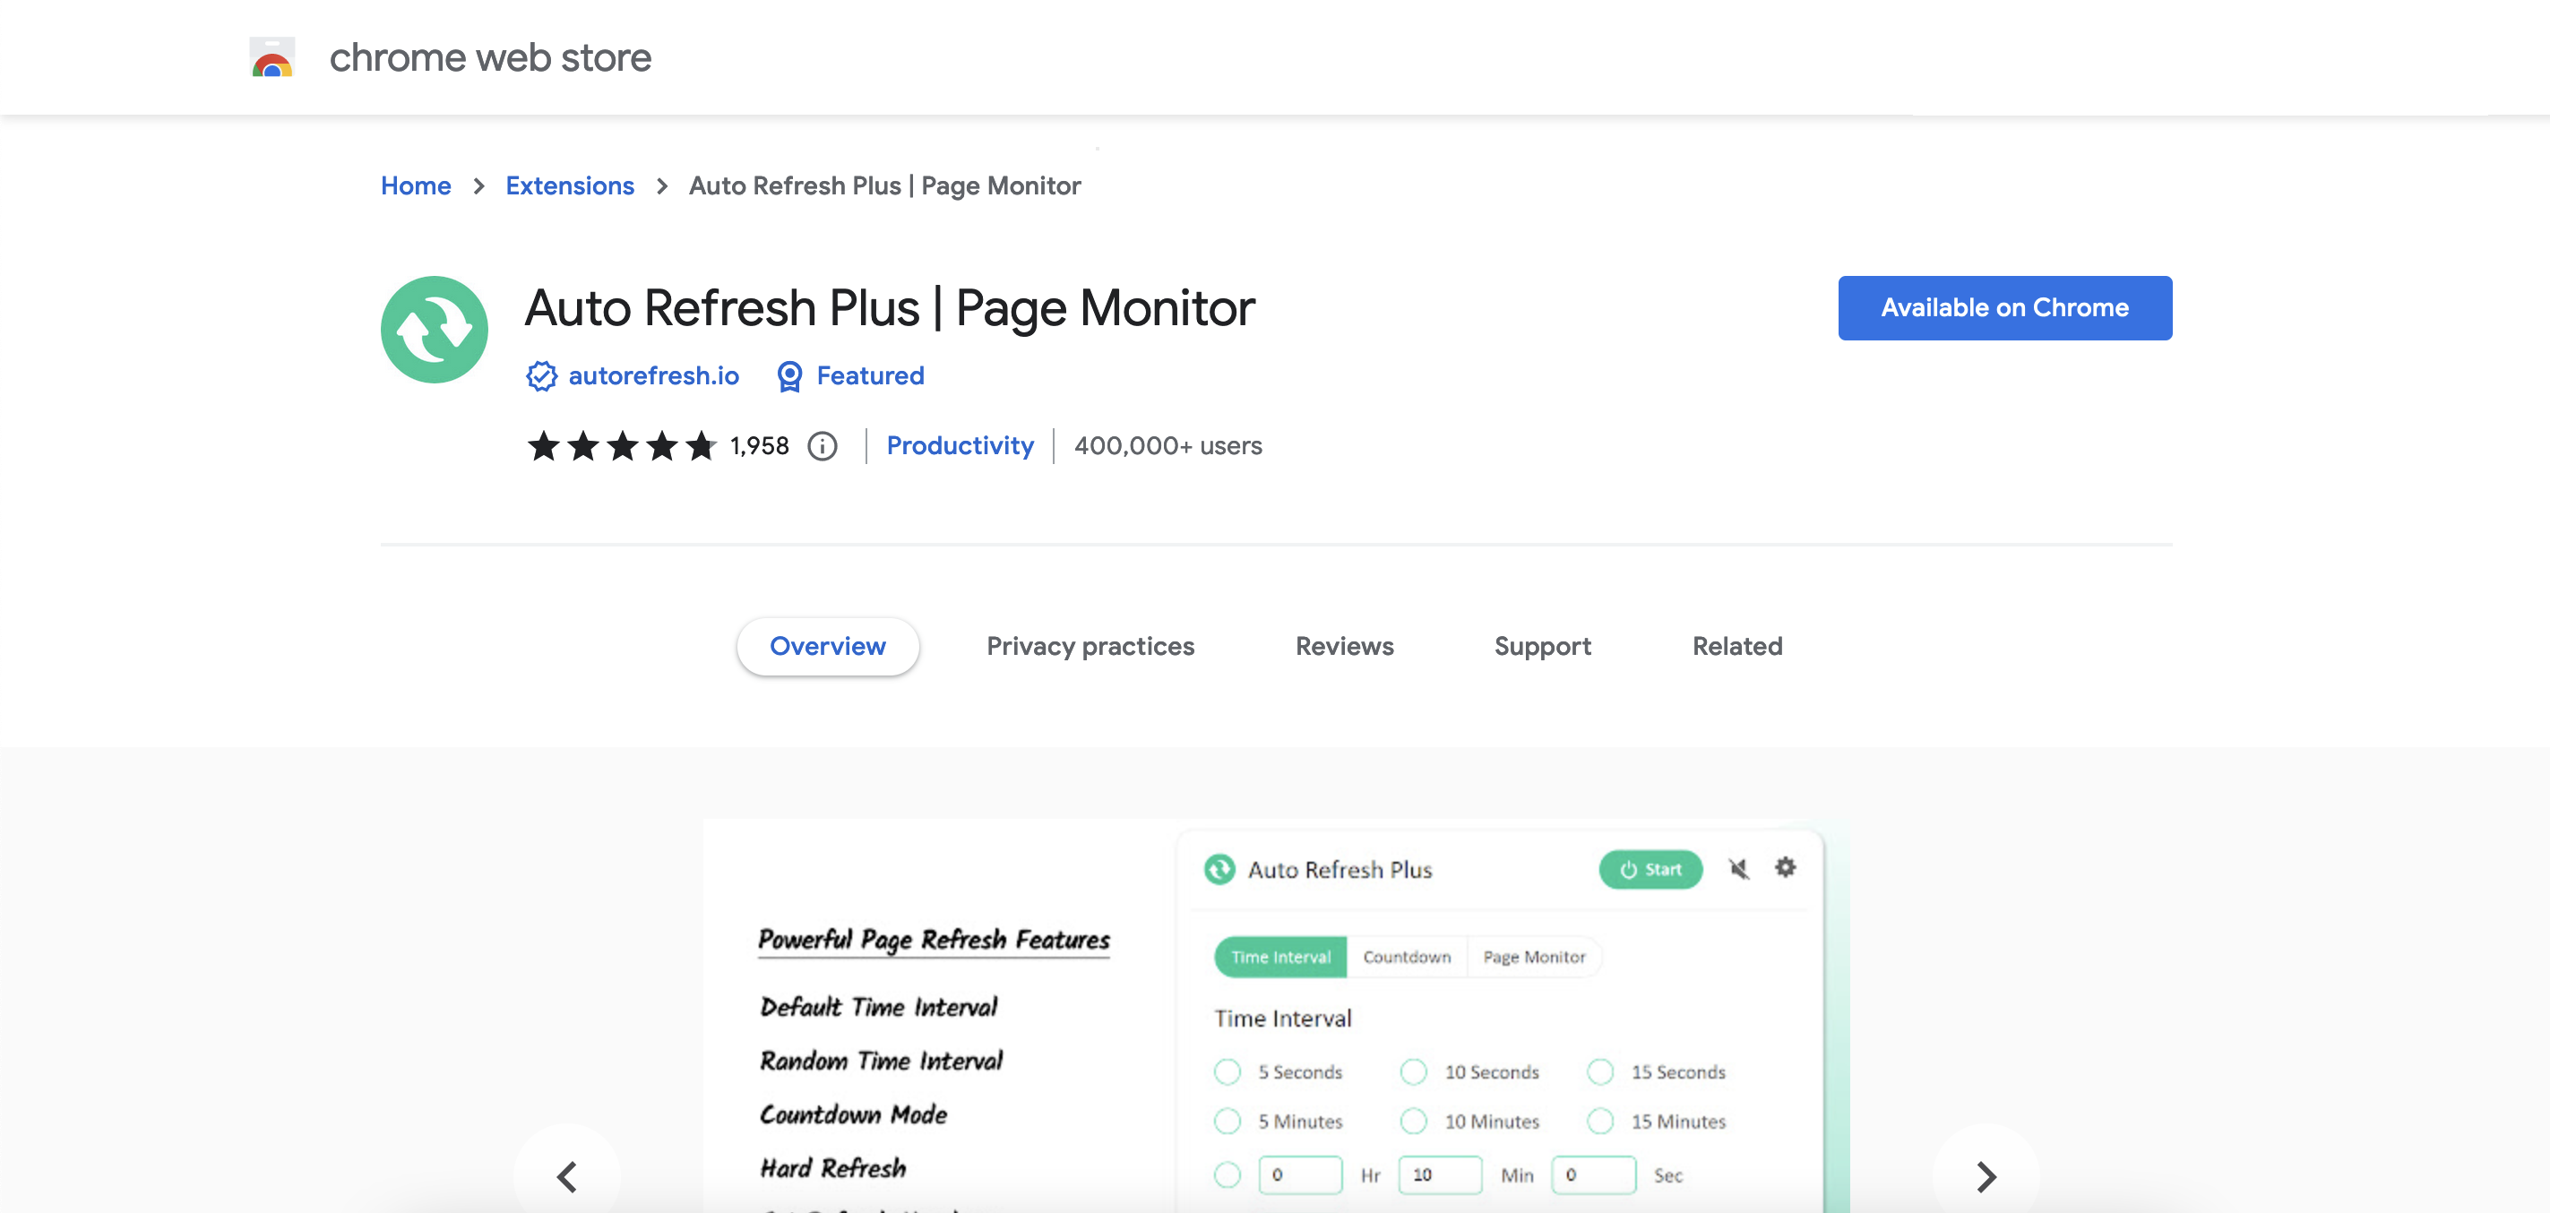Switch to the Reviews tab
This screenshot has height=1213, width=2550.
[x=1344, y=646]
